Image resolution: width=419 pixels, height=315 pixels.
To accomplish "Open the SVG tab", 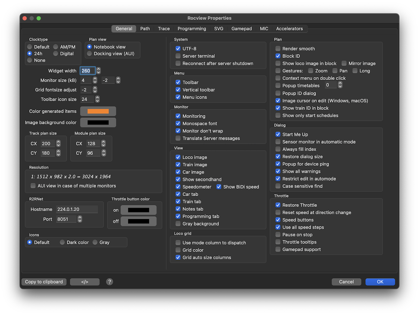I will point(219,29).
